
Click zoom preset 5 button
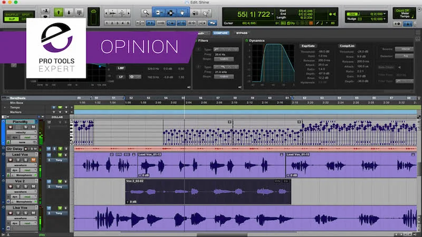128,23
